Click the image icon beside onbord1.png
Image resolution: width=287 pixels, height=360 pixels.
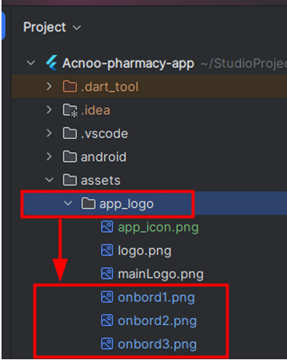107,297
